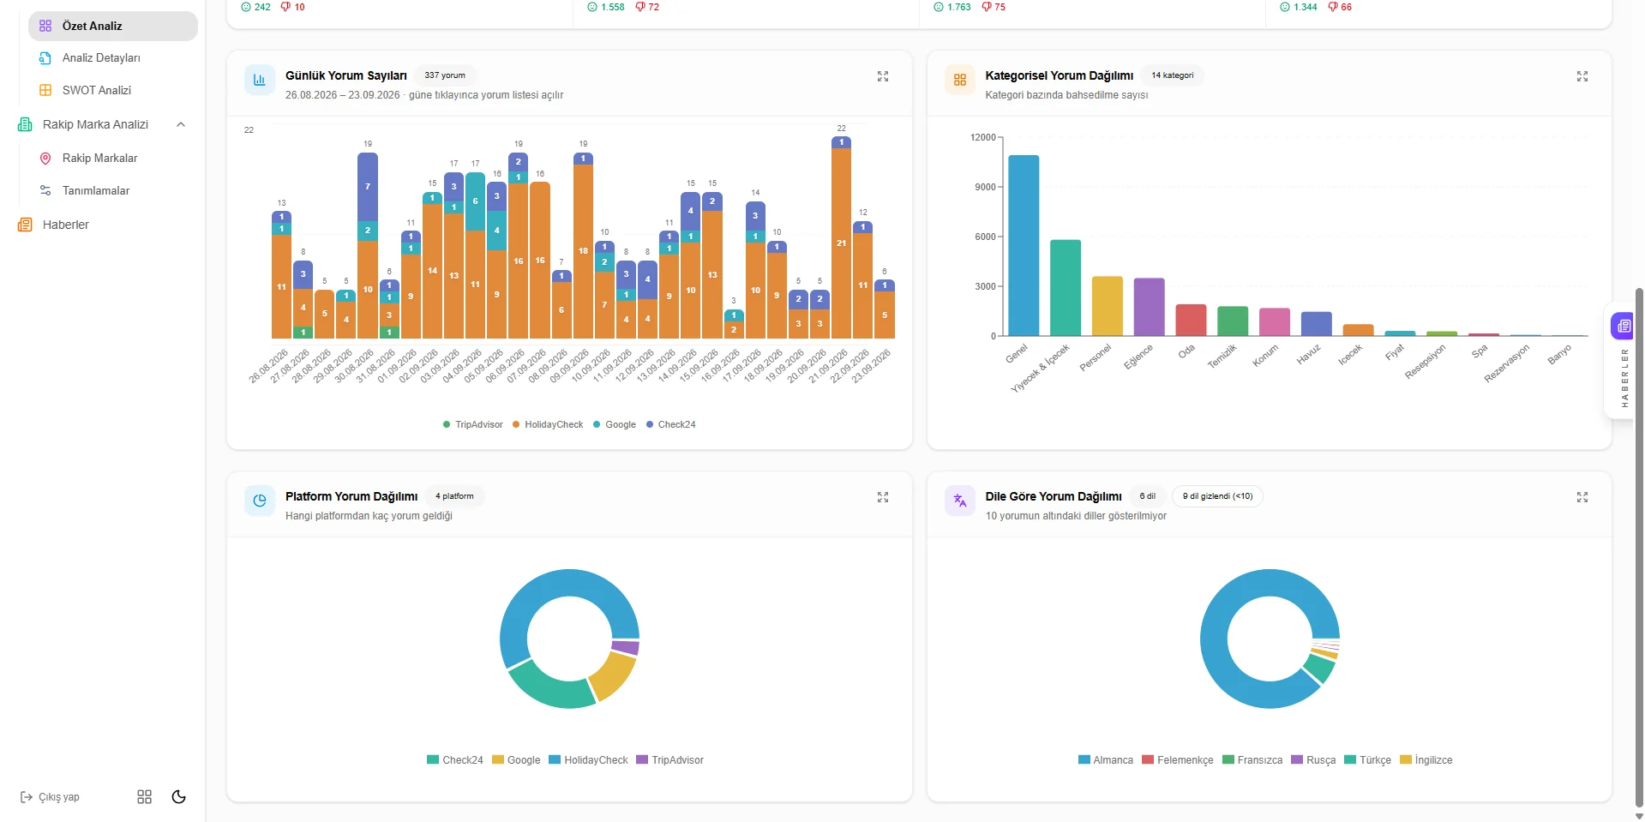1645x822 pixels.
Task: Open SWOT Analizi from the sidebar
Action: click(x=97, y=90)
